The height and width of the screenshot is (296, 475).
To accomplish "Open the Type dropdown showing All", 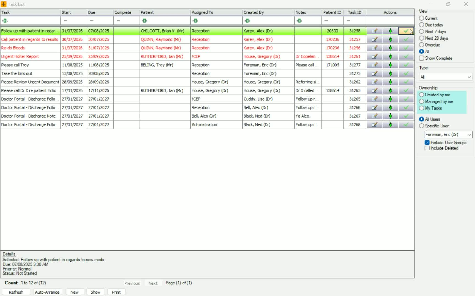I will [x=445, y=77].
